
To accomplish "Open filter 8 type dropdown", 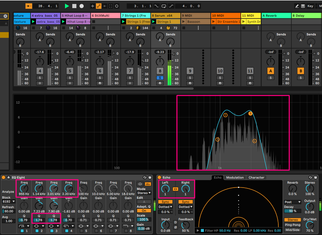I will pos(128,226).
